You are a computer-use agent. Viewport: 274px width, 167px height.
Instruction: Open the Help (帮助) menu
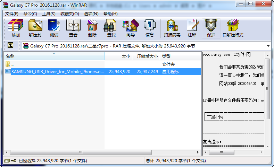[110, 14]
